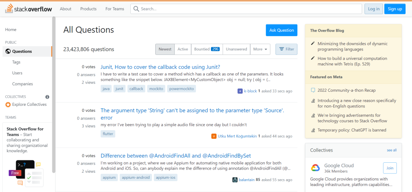Open the Google Cloud collective title

point(339,166)
